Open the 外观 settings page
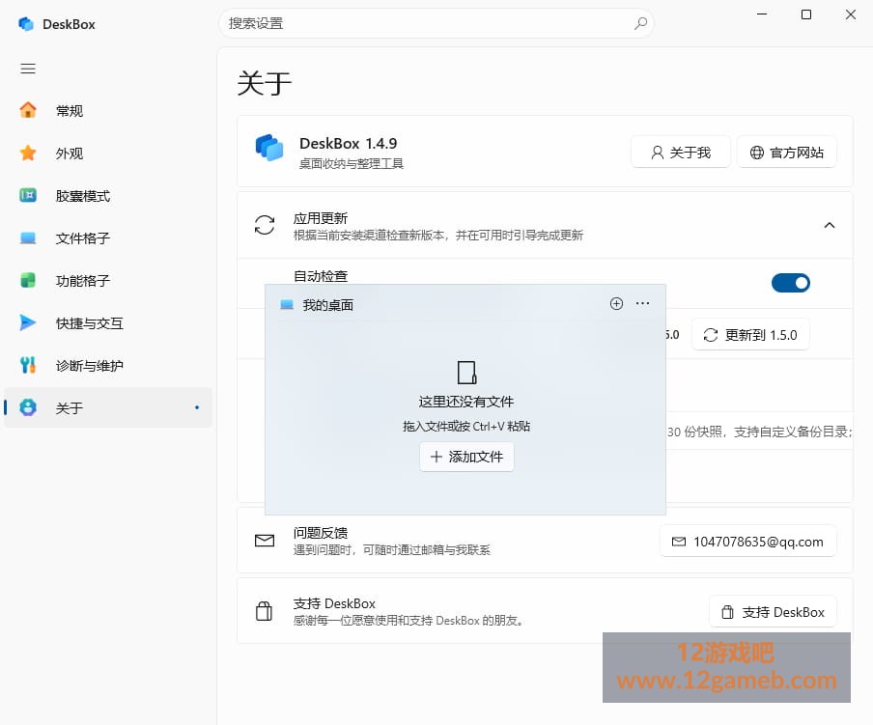 108,153
